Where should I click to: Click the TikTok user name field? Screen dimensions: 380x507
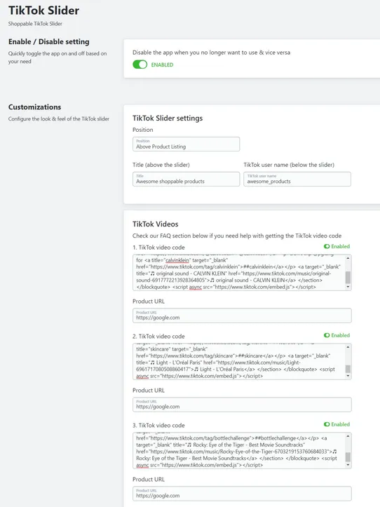(297, 179)
